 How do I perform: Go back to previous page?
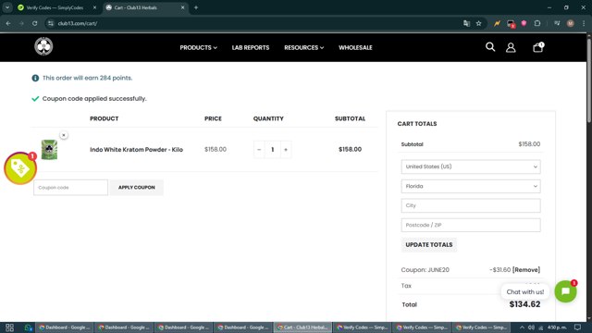(8, 23)
